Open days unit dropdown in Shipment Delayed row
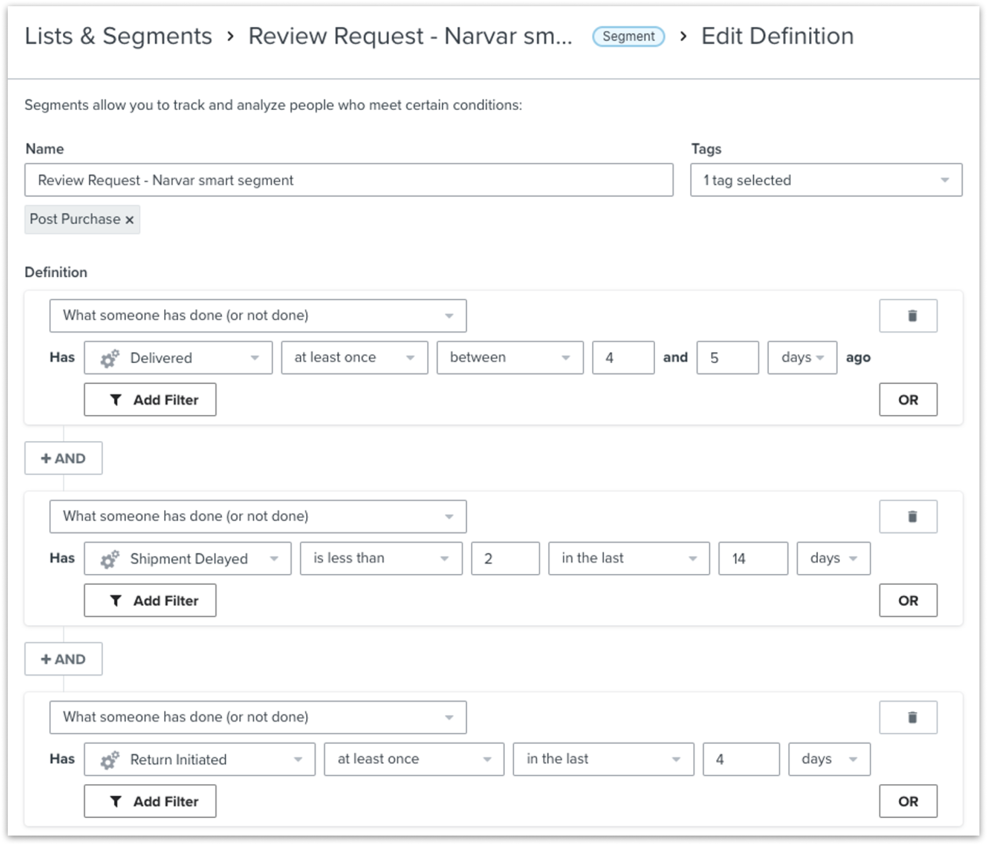Viewport: 988px width, 846px height. click(x=833, y=558)
